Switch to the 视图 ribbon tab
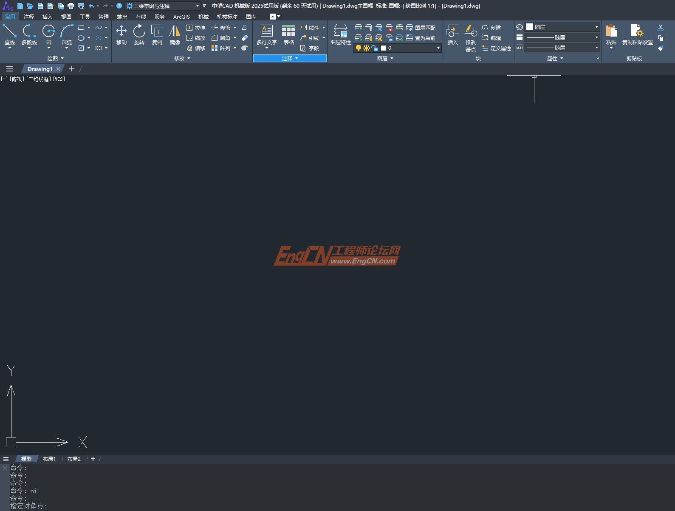The image size is (675, 511). coord(66,17)
